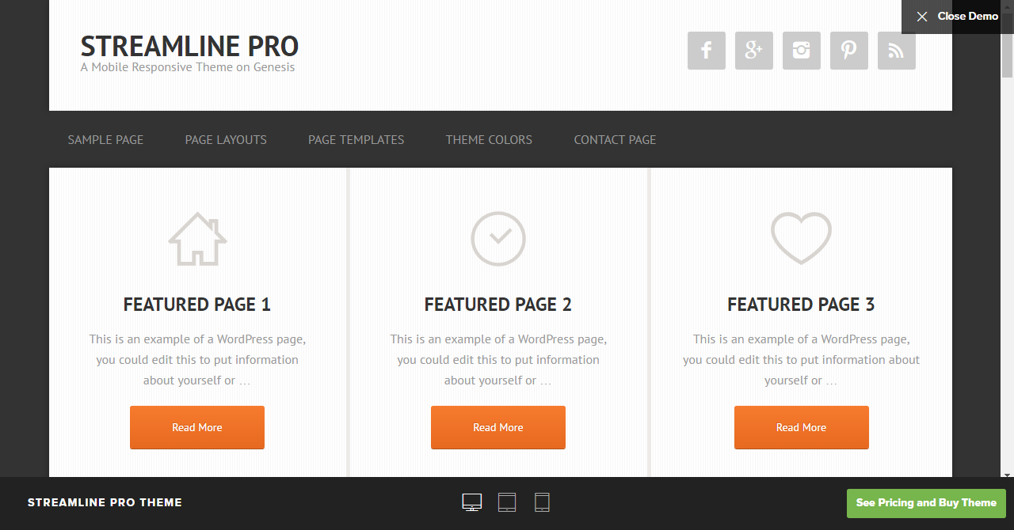Open the Theme Colors menu item
This screenshot has height=530, width=1014.
(x=489, y=139)
